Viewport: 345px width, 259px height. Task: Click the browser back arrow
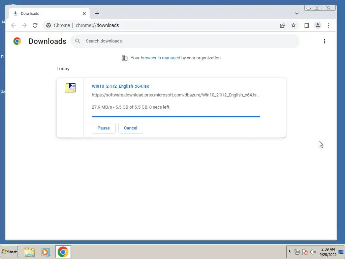point(13,25)
